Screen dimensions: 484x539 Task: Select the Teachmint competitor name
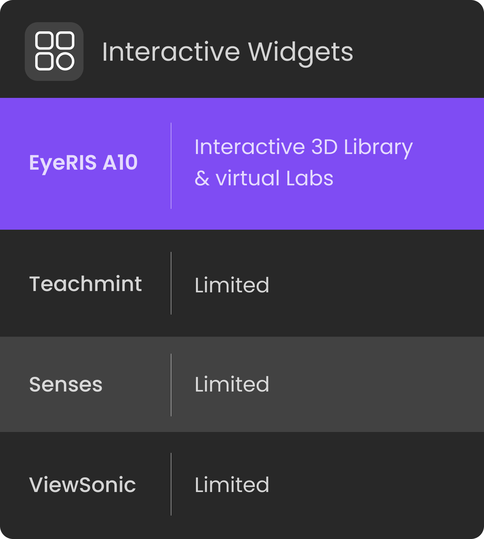(85, 284)
